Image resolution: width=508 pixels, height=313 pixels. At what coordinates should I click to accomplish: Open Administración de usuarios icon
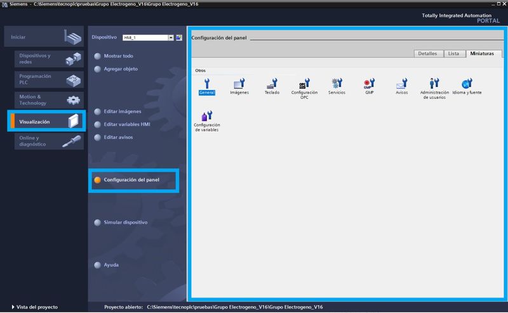[434, 89]
